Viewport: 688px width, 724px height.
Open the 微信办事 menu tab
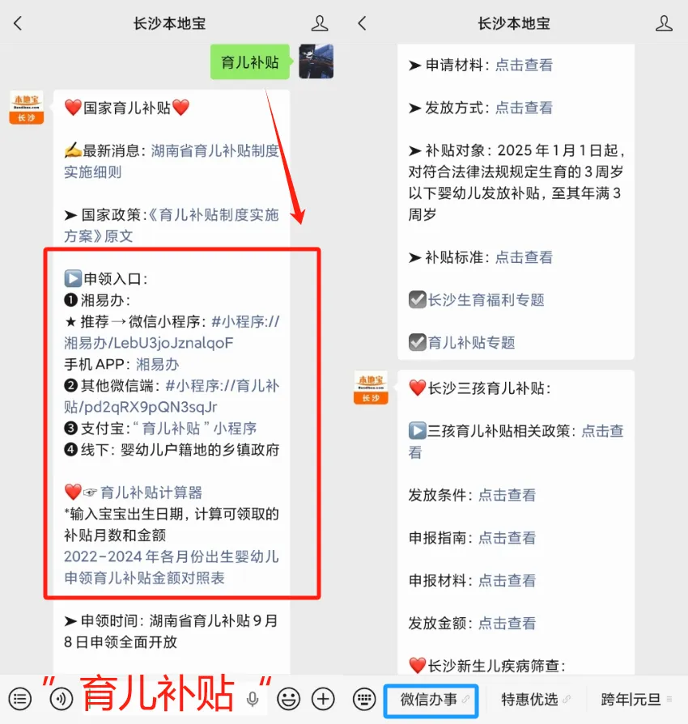[431, 701]
